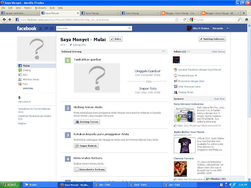The image size is (251, 188).
Task: Open a new tab with plus button
Action: point(244,13)
